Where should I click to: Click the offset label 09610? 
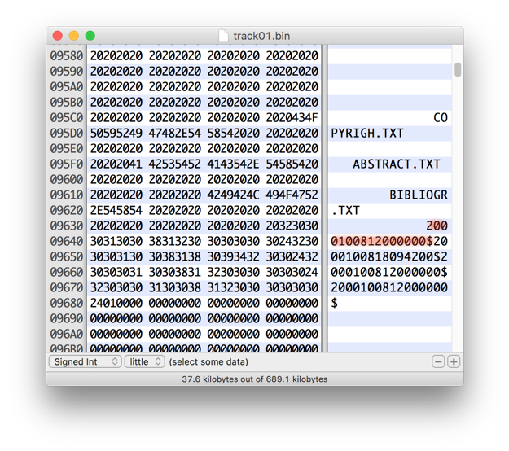point(67,195)
